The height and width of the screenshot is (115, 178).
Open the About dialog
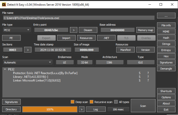(x=166, y=103)
